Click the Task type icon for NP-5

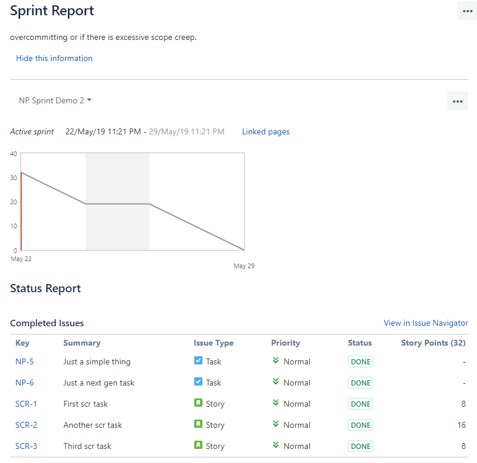(x=198, y=361)
